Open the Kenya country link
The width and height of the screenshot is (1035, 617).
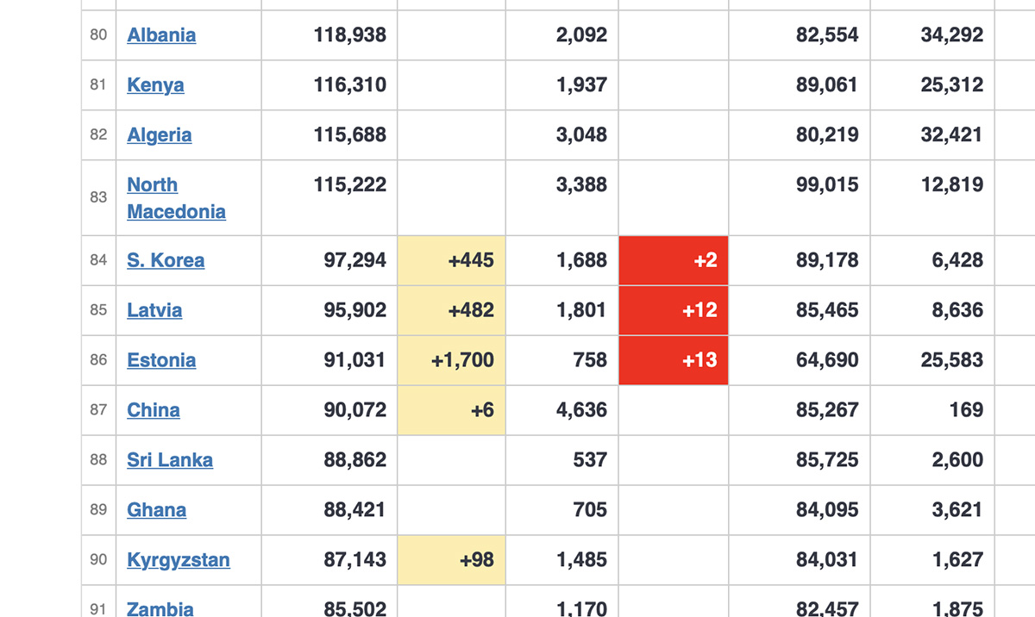point(155,85)
